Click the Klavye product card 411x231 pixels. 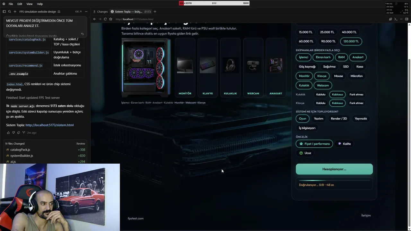point(208,67)
